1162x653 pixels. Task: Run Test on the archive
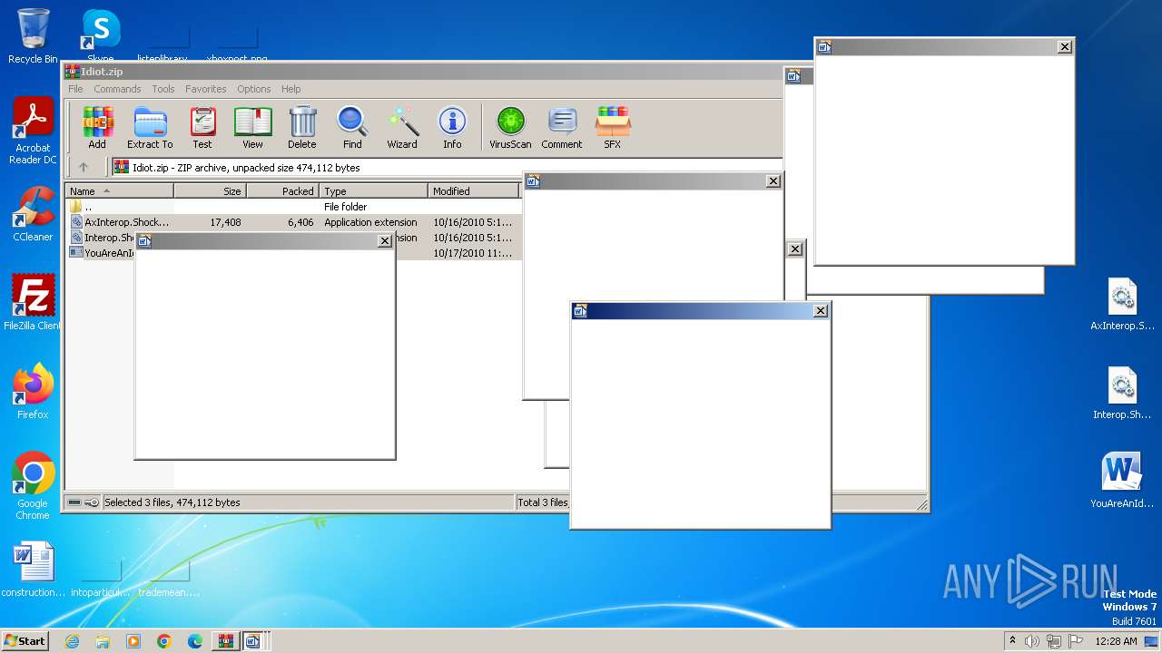(x=202, y=128)
